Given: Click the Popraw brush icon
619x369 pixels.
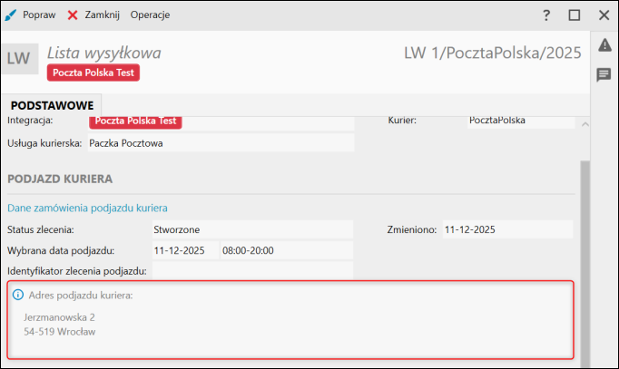Looking at the screenshot, I should click(x=10, y=15).
